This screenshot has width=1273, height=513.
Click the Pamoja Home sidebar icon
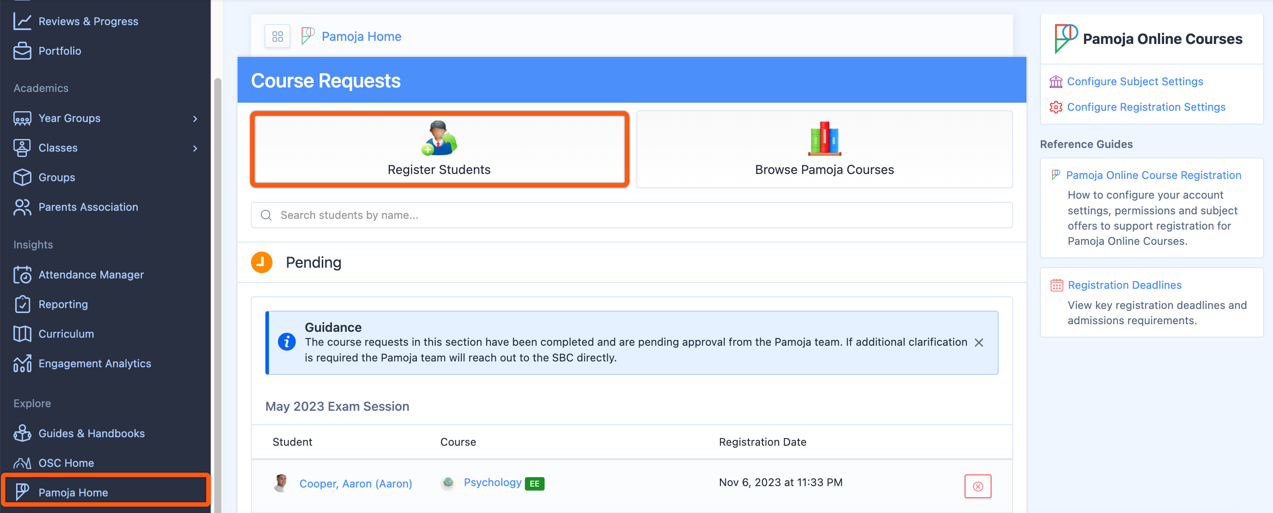(22, 492)
